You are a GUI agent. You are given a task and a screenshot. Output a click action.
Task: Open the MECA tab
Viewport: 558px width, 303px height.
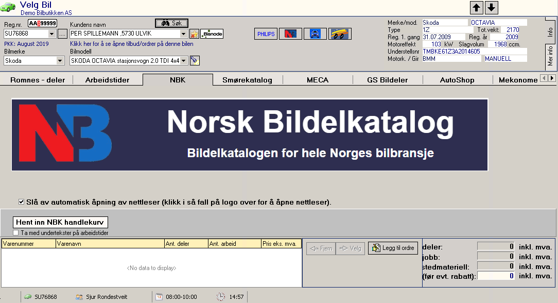pos(317,80)
